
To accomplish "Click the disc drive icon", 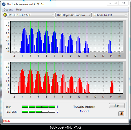I will click(x=5, y=15).
